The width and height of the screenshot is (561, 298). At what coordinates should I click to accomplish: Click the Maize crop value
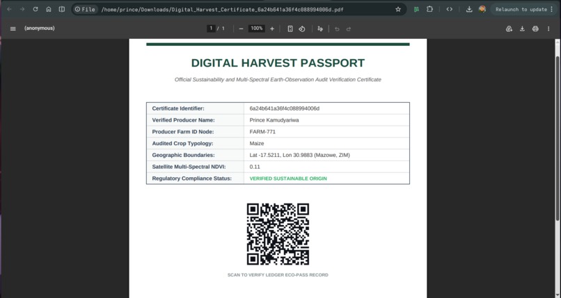click(x=257, y=144)
